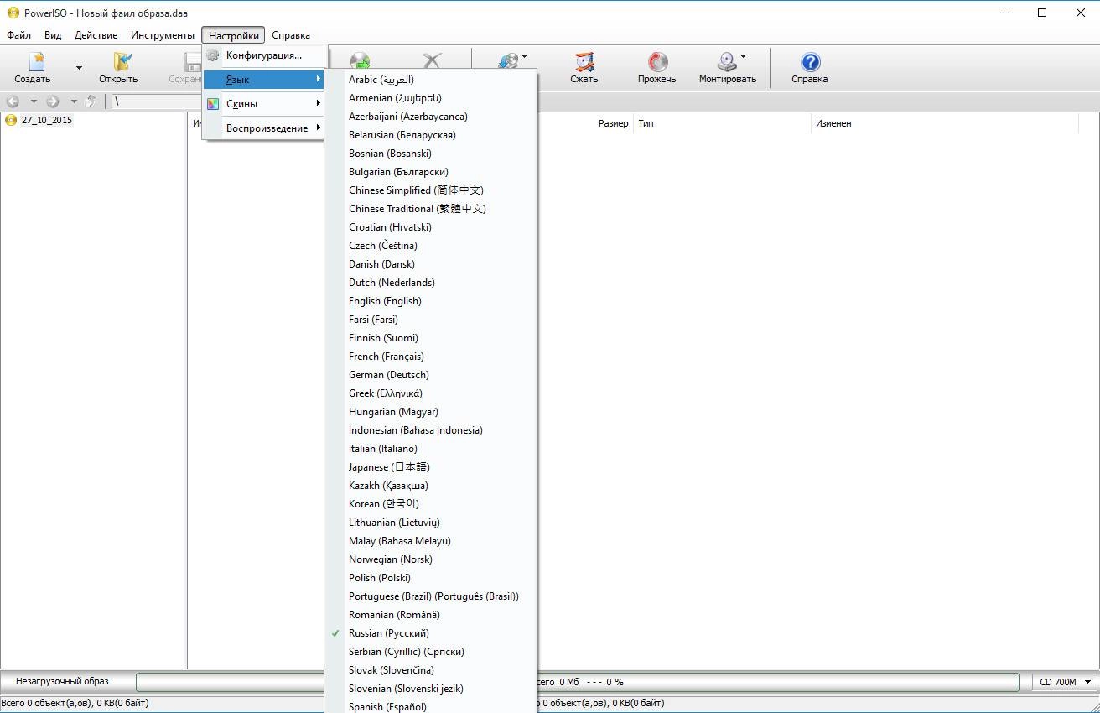Viewport: 1100px width, 713px height.
Task: Choose Danish (Dansk) language
Action: (x=430, y=264)
